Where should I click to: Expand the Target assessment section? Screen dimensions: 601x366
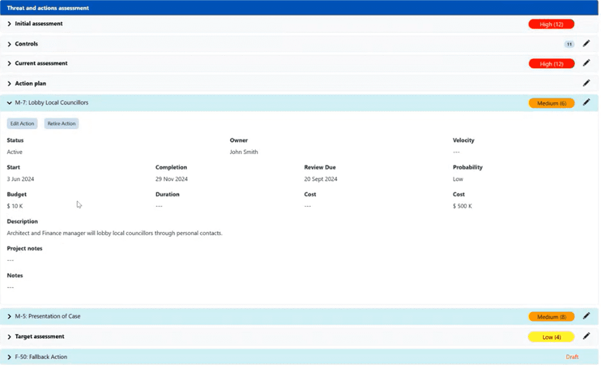click(10, 336)
